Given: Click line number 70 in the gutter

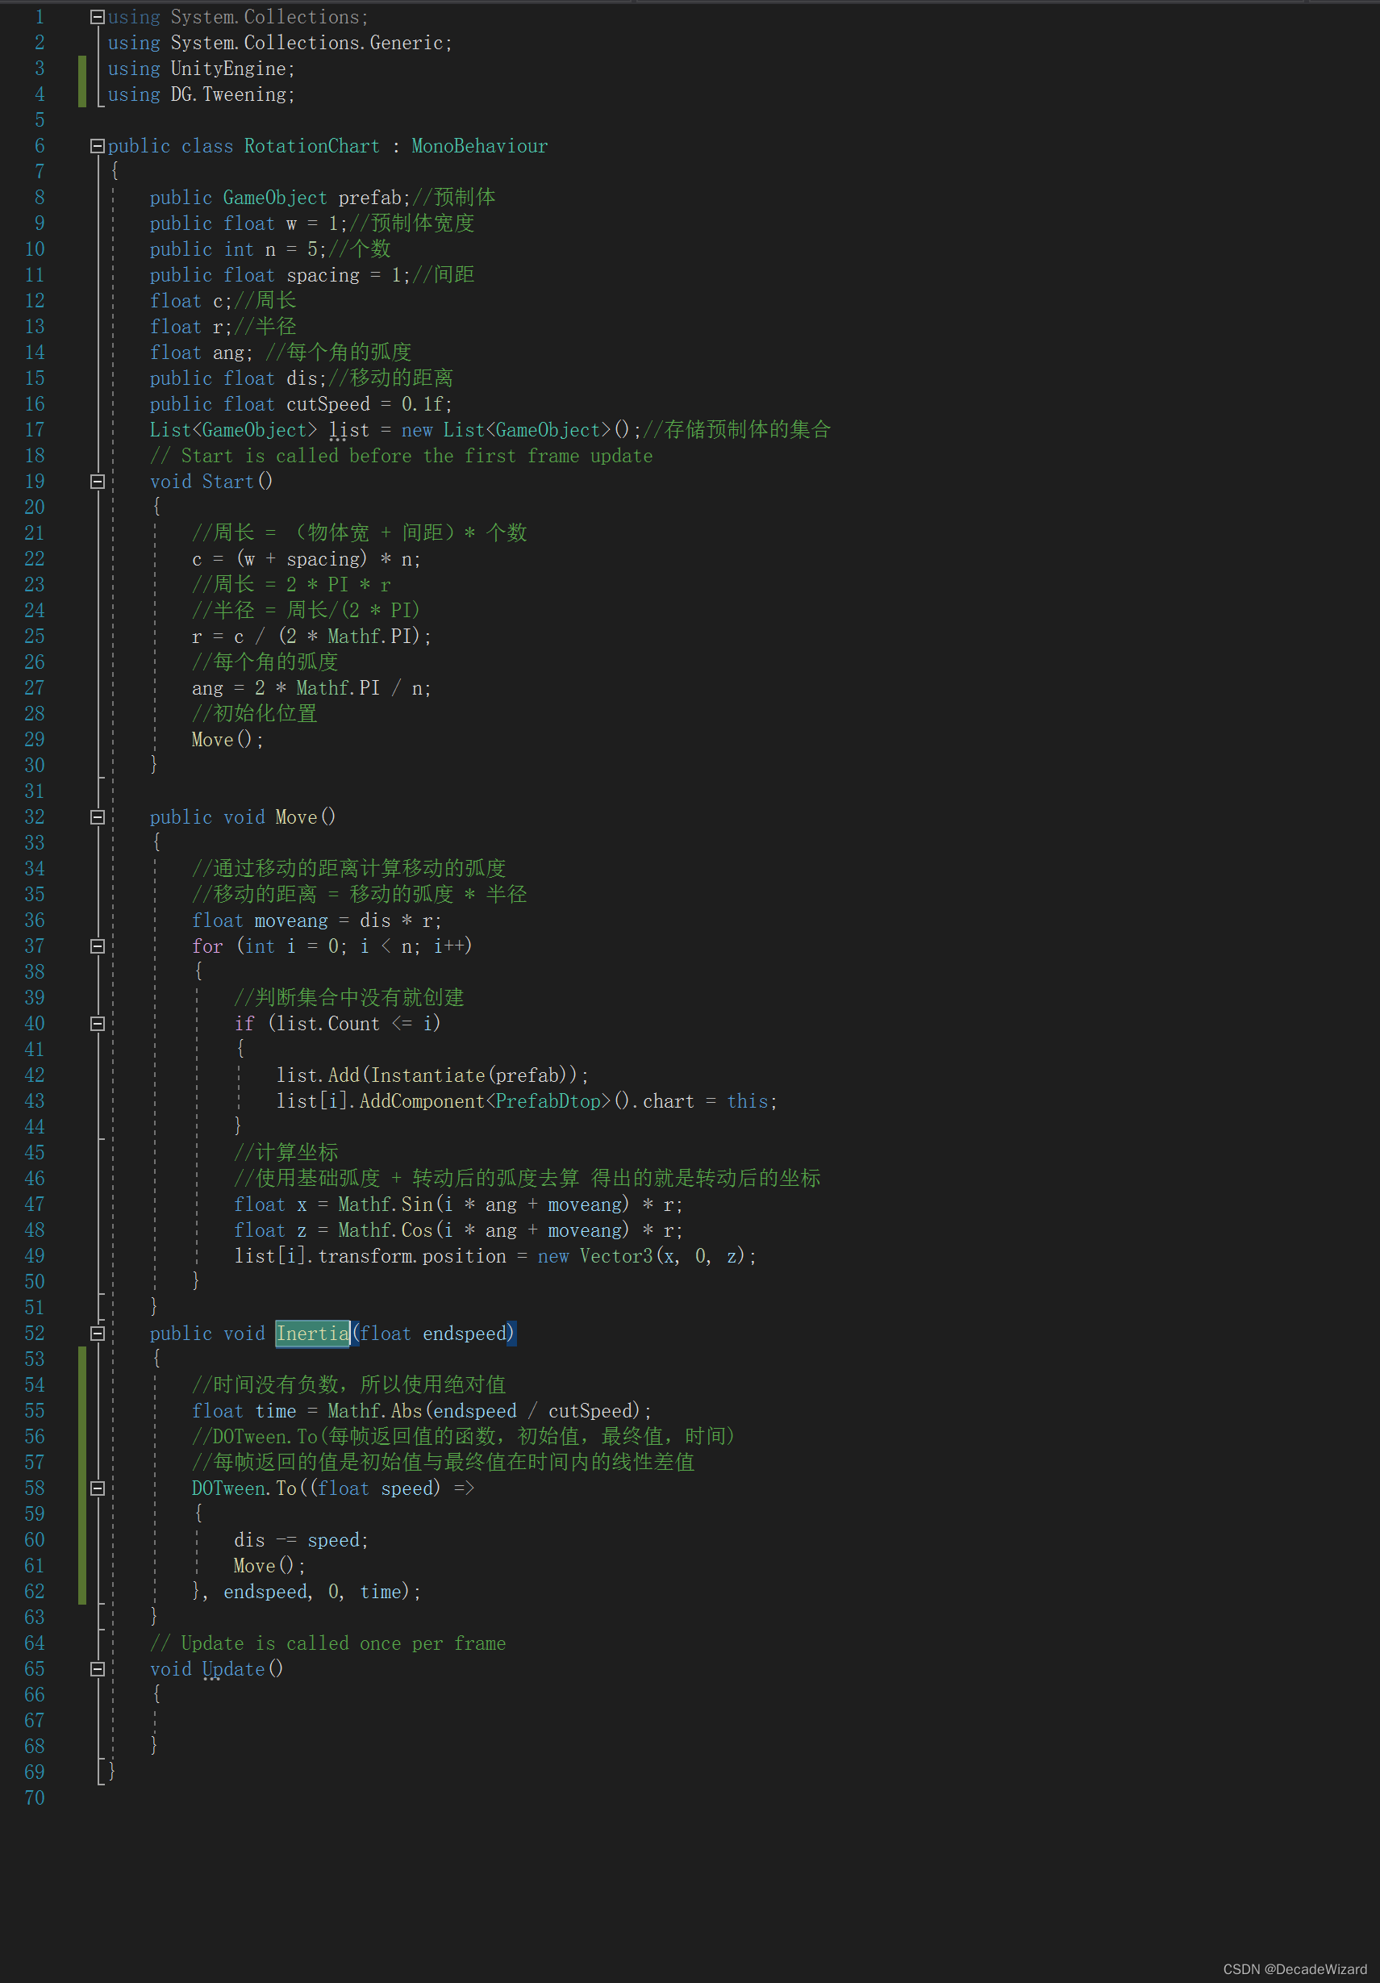Looking at the screenshot, I should tap(35, 1798).
